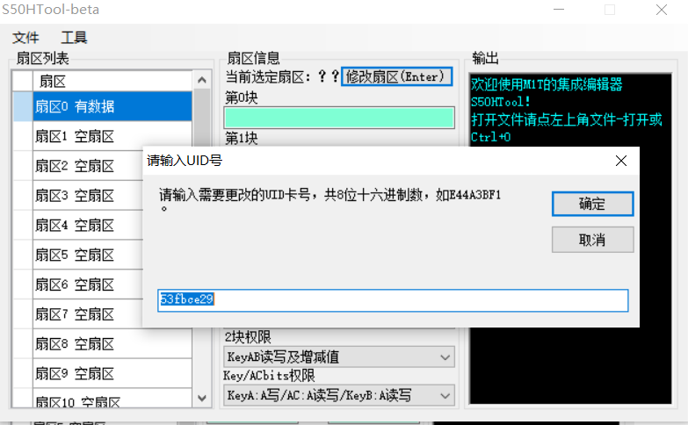688x425 pixels.
Task: Select 扇区9 空扇区 row
Action: coord(112,374)
